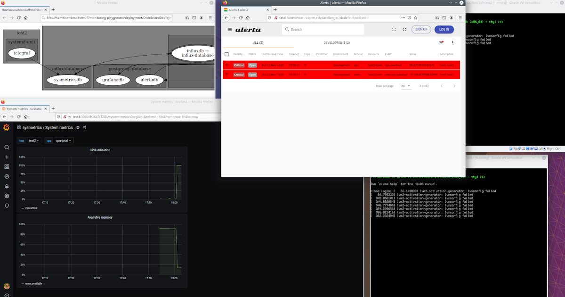Open Grafana's Explore compass icon
The height and width of the screenshot is (297, 565).
[7, 176]
